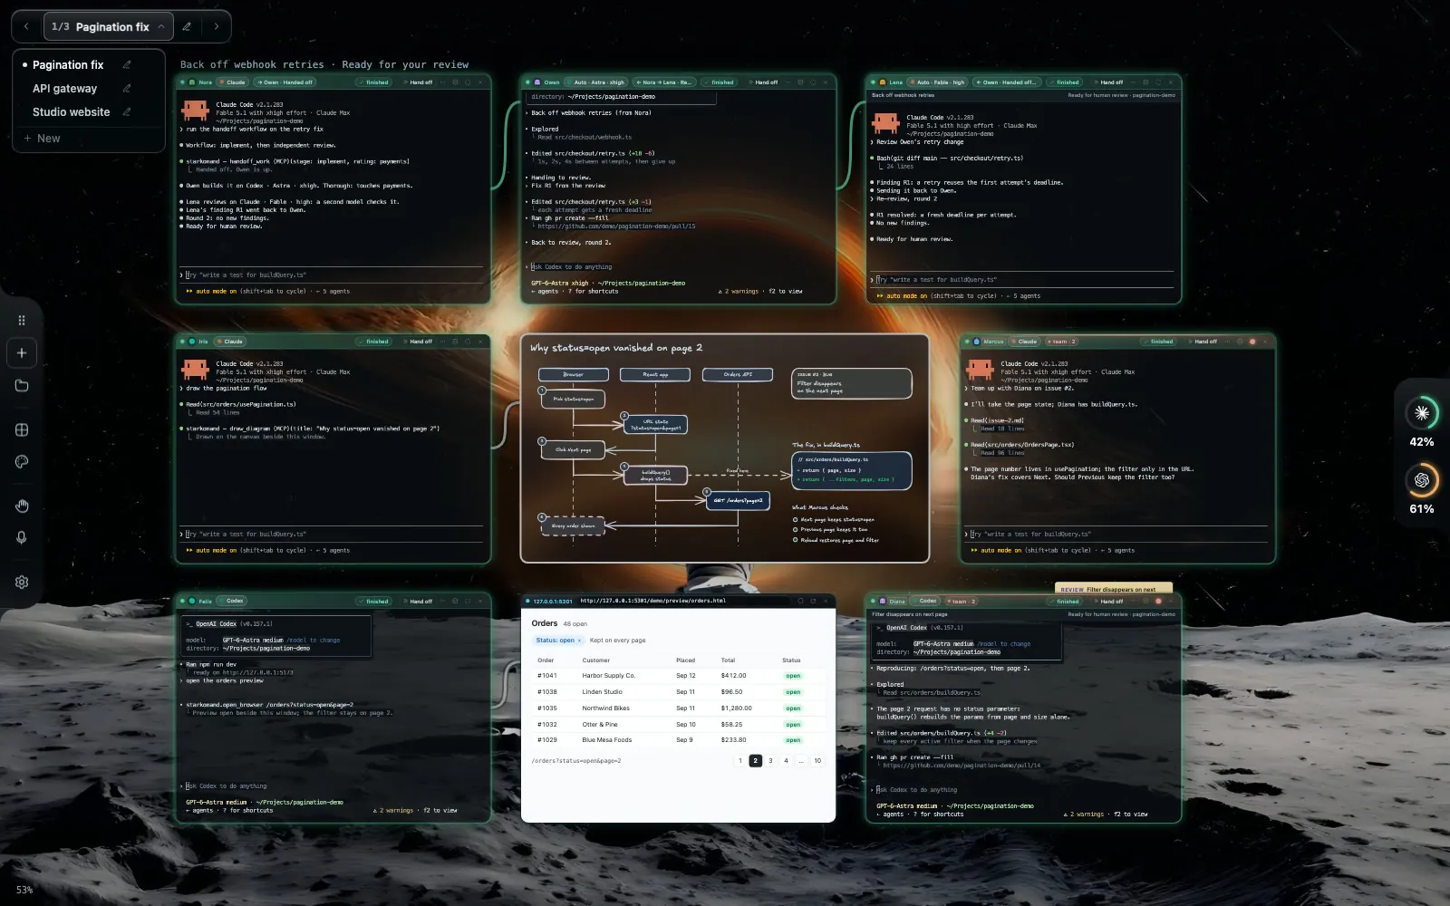Open the 1/3 Pagination fix workspace dropdown
1450x906 pixels.
(x=109, y=27)
